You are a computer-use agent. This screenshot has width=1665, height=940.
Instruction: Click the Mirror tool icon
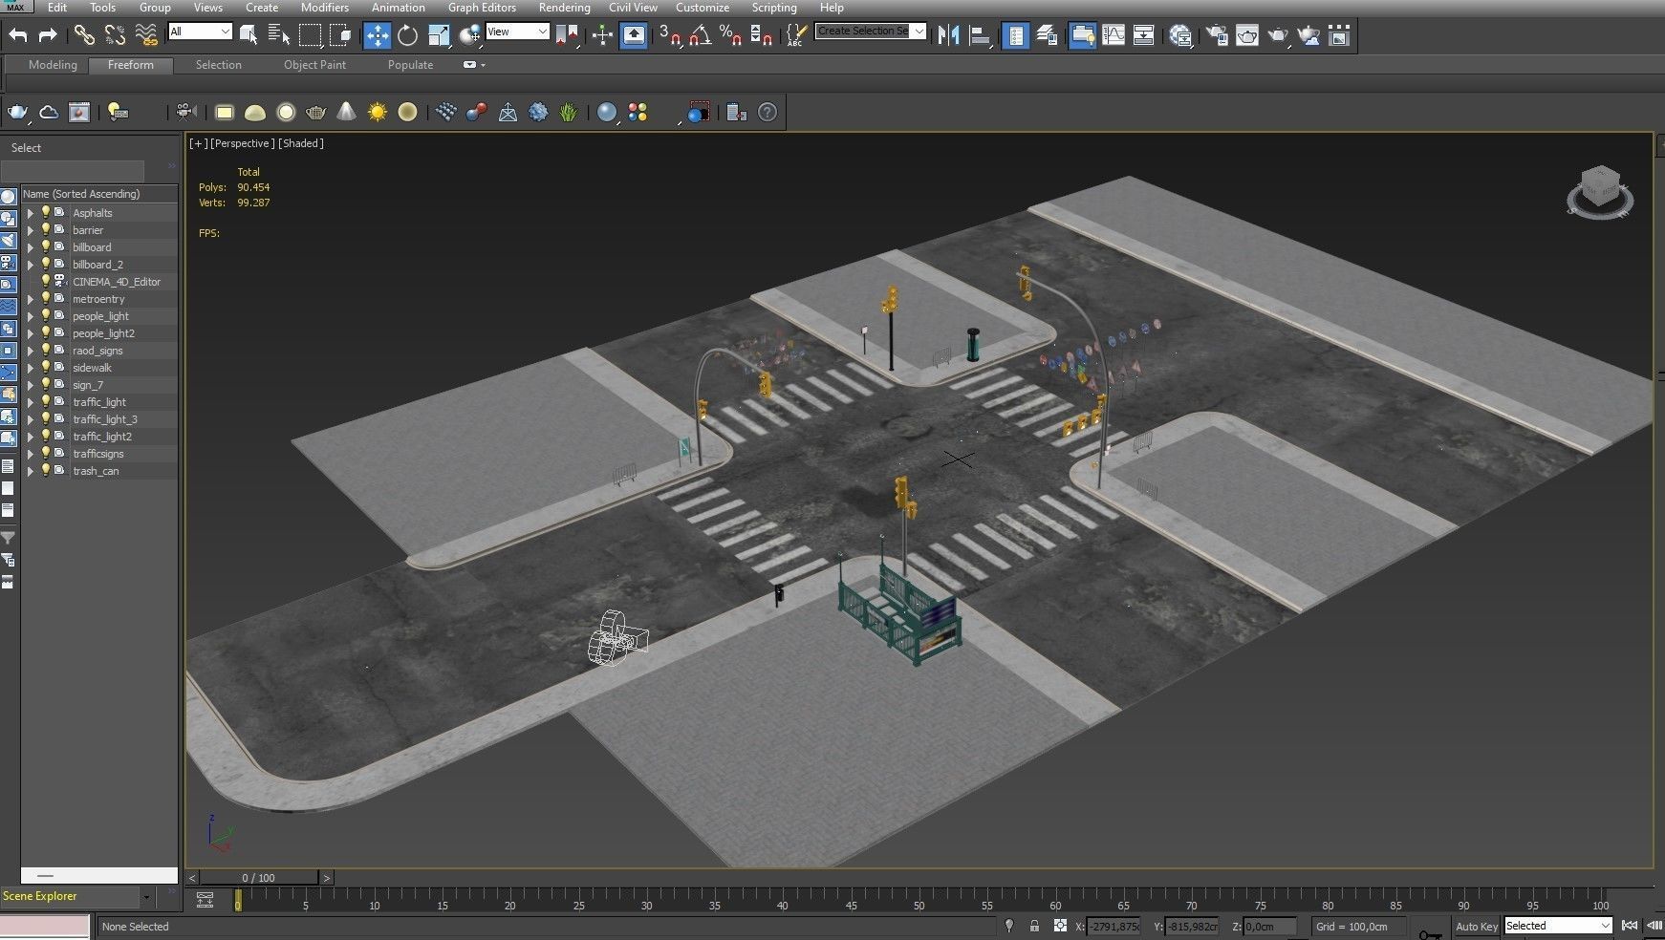(948, 36)
